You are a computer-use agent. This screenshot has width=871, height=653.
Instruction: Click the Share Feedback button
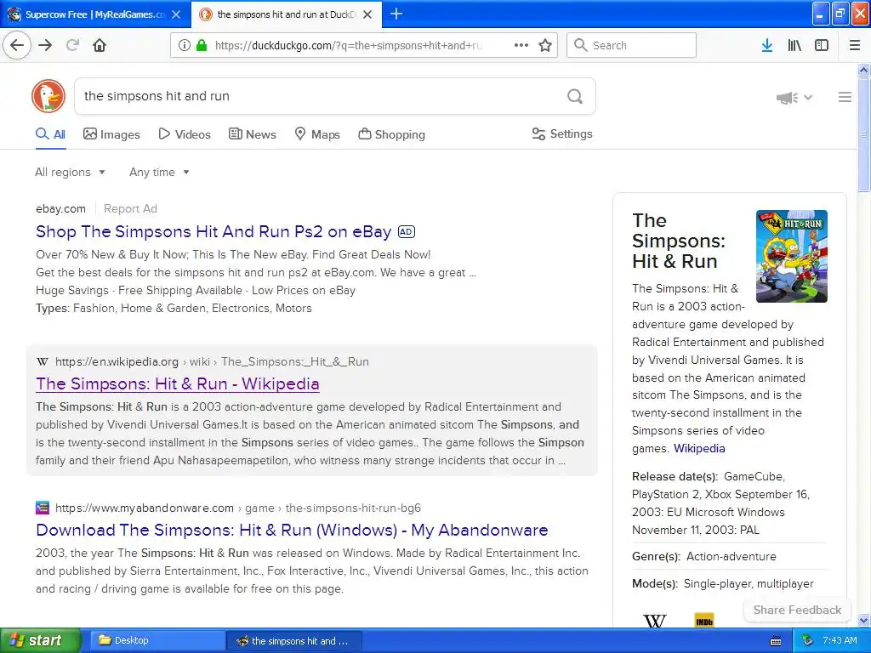(x=796, y=610)
